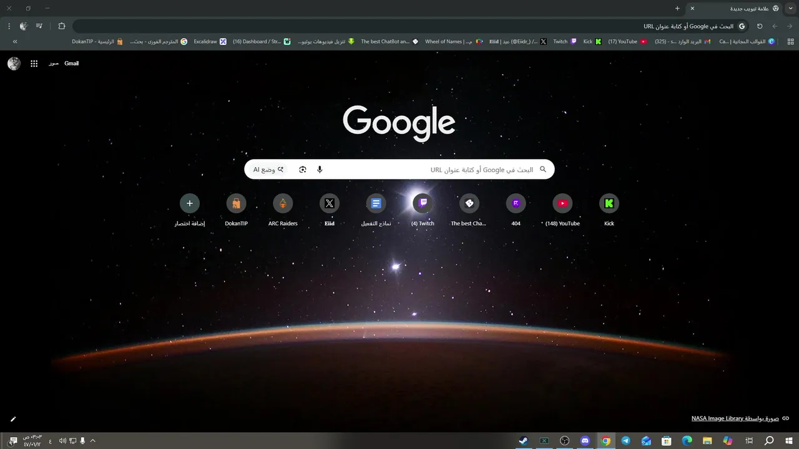
Task: Click the magnifier icon in the search box
Action: tap(542, 170)
